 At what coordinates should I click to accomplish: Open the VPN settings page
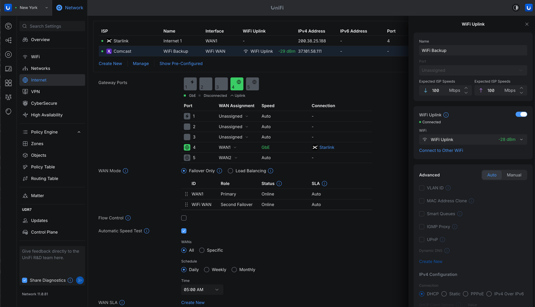[52, 91]
